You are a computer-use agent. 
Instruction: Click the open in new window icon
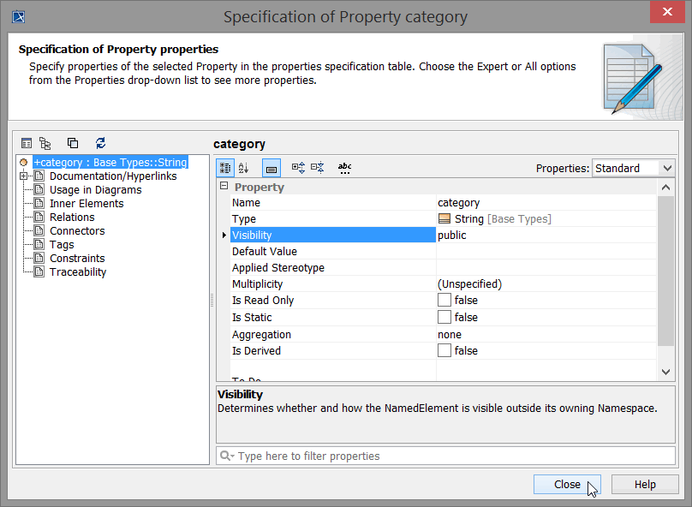(x=73, y=143)
